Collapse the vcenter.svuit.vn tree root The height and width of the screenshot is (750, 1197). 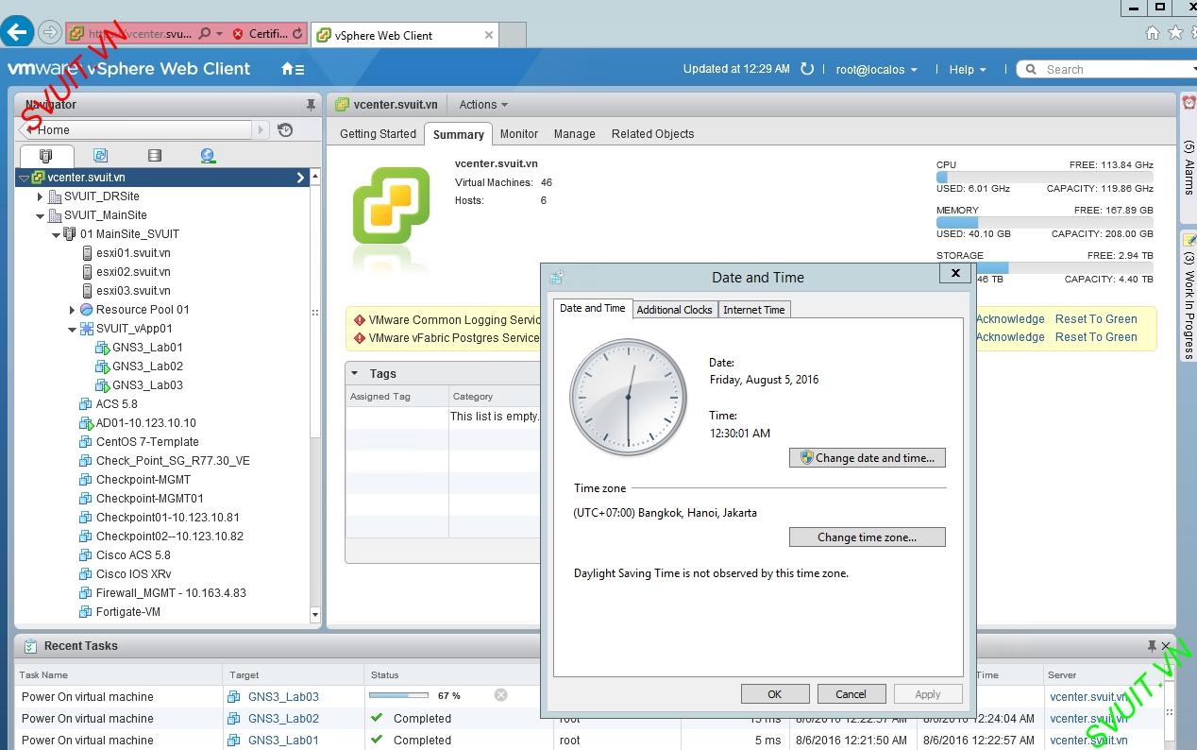tap(25, 178)
